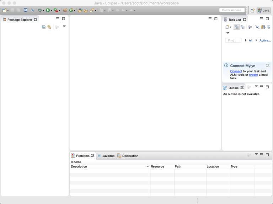
Task: Click the New wizard icon in main toolbar
Action: tap(4, 10)
